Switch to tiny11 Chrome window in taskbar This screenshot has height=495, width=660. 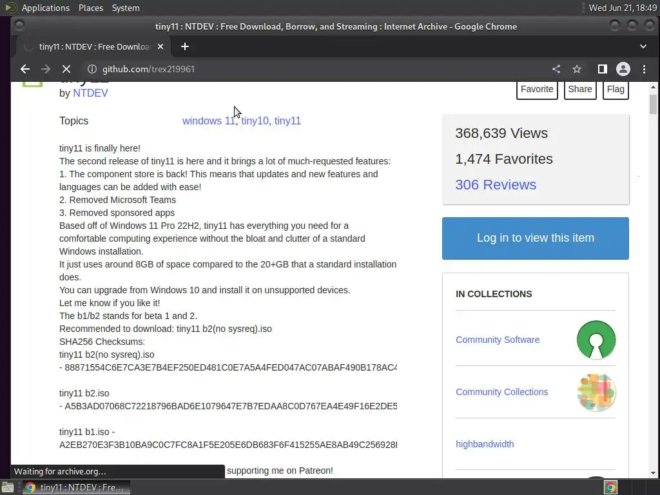[76, 487]
